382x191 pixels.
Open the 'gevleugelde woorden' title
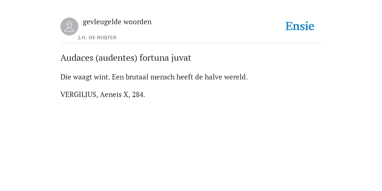click(117, 22)
